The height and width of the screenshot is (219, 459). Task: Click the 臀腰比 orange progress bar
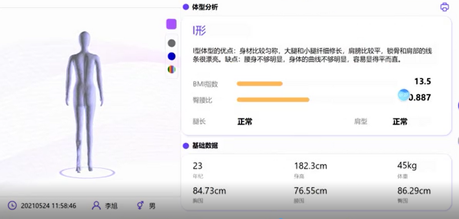pos(273,99)
